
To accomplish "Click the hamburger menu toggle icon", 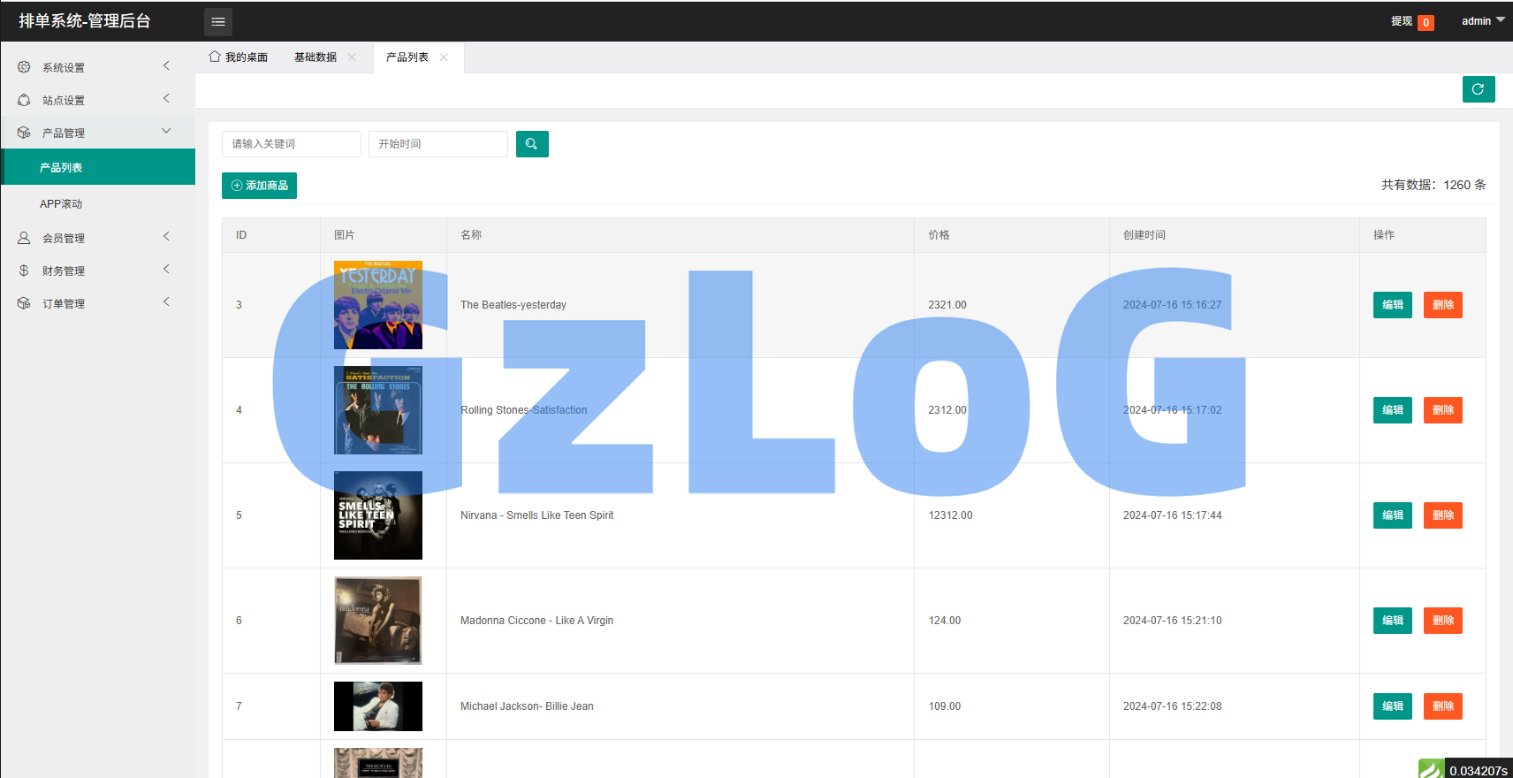I will (218, 22).
